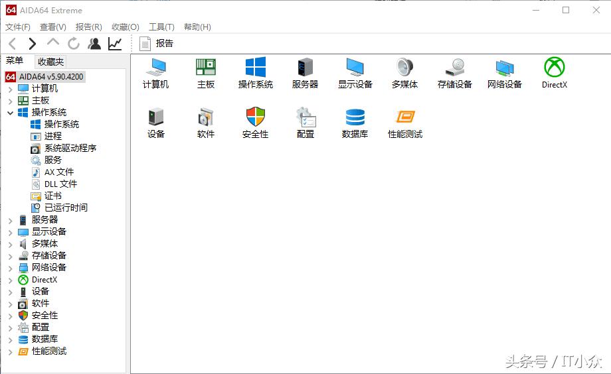Click the forward navigation arrow
This screenshot has width=611, height=374.
click(x=33, y=44)
